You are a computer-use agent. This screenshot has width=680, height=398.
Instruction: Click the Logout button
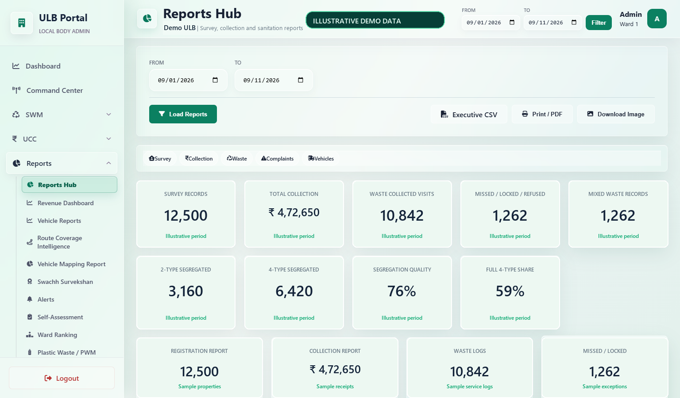(62, 378)
